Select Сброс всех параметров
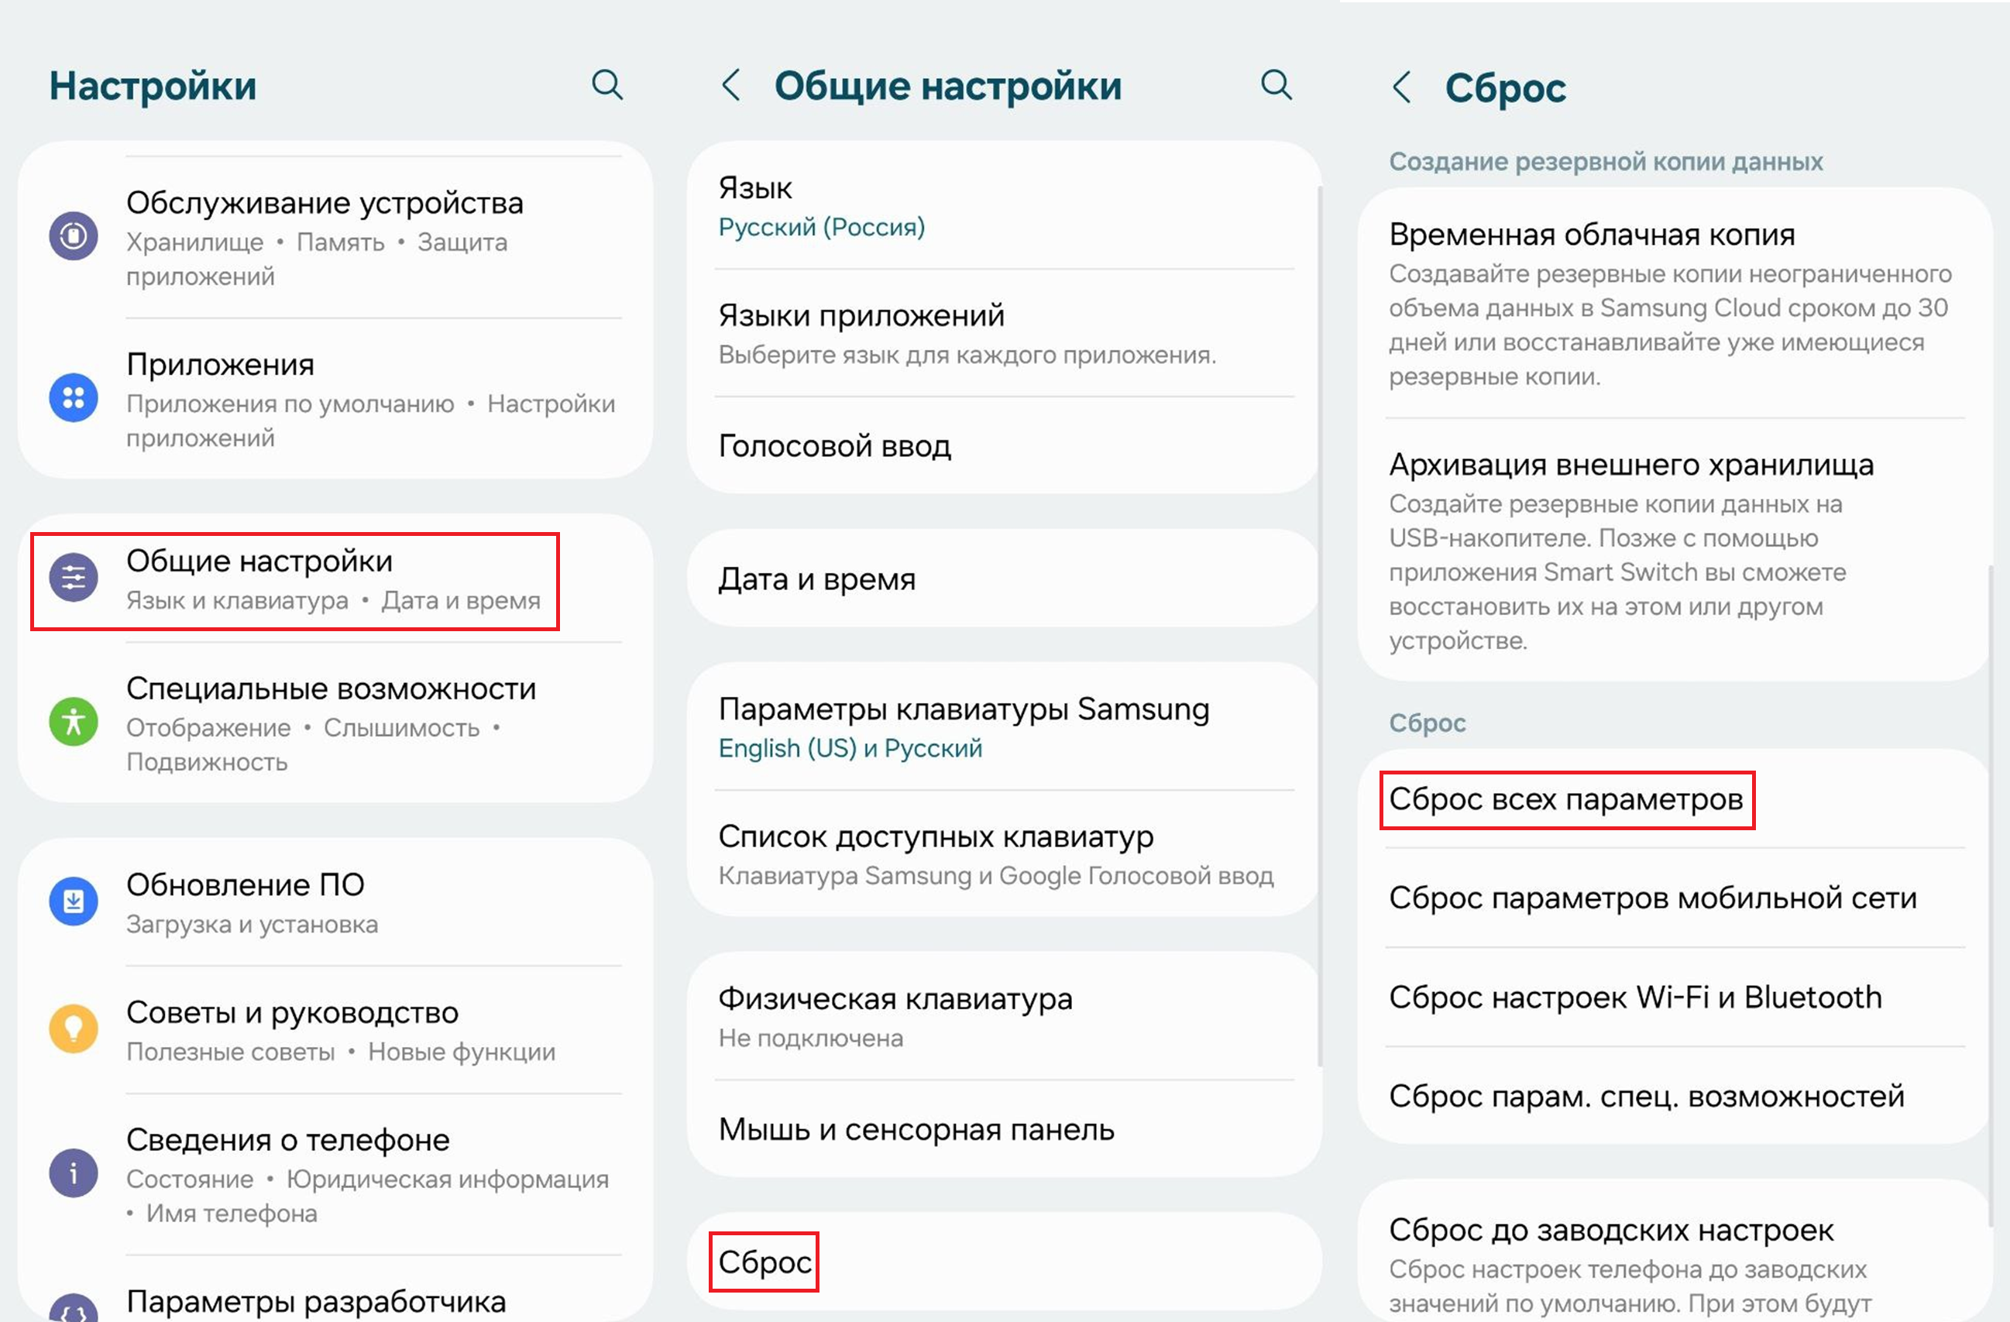Screen dimensions: 2010x1322 [1565, 799]
